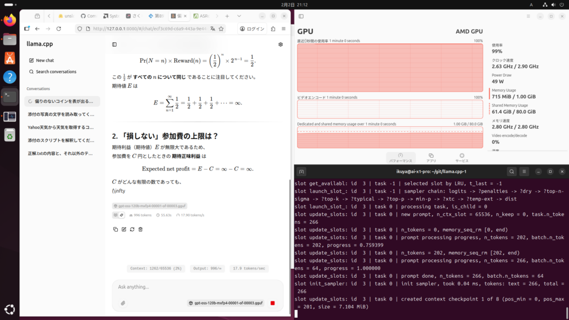Regenerate the response with the refresh icon
Screen dimensions: 569x320
(132, 229)
